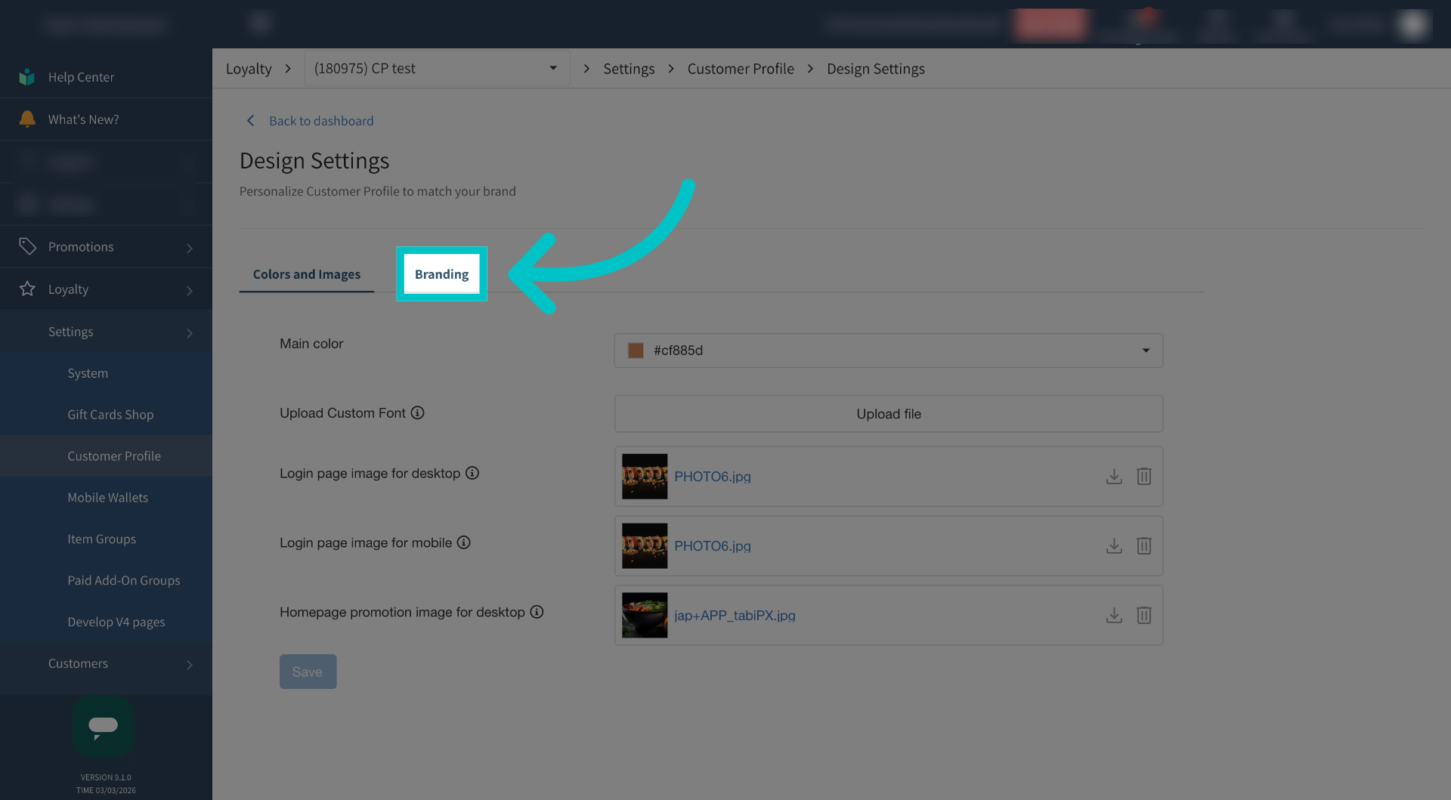Show info for Homepage promotion image

537,612
